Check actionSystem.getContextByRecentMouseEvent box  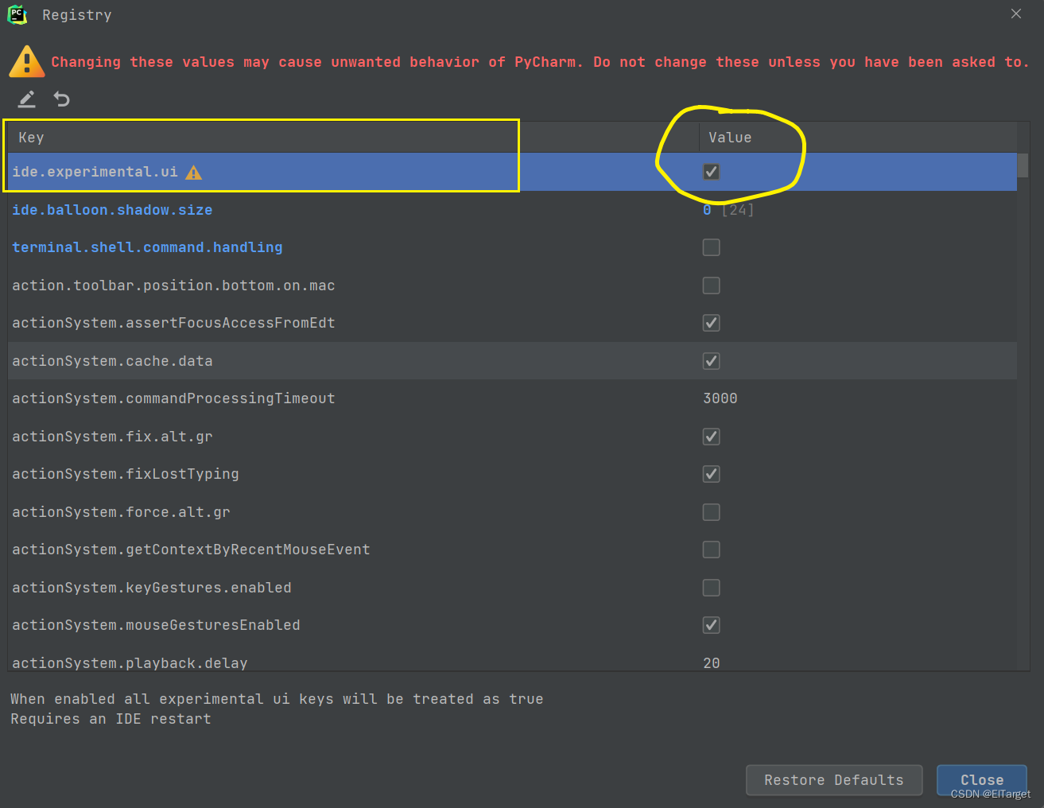[x=712, y=550]
